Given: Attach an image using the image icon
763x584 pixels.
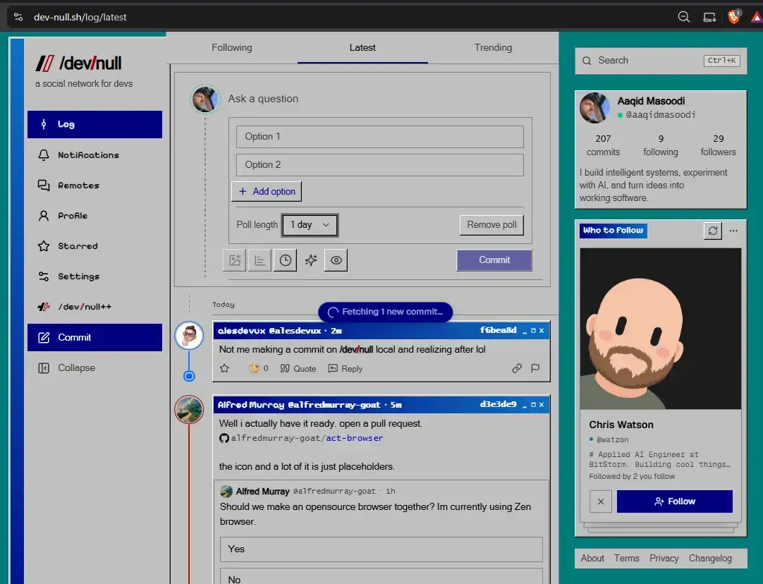Looking at the screenshot, I should [235, 260].
